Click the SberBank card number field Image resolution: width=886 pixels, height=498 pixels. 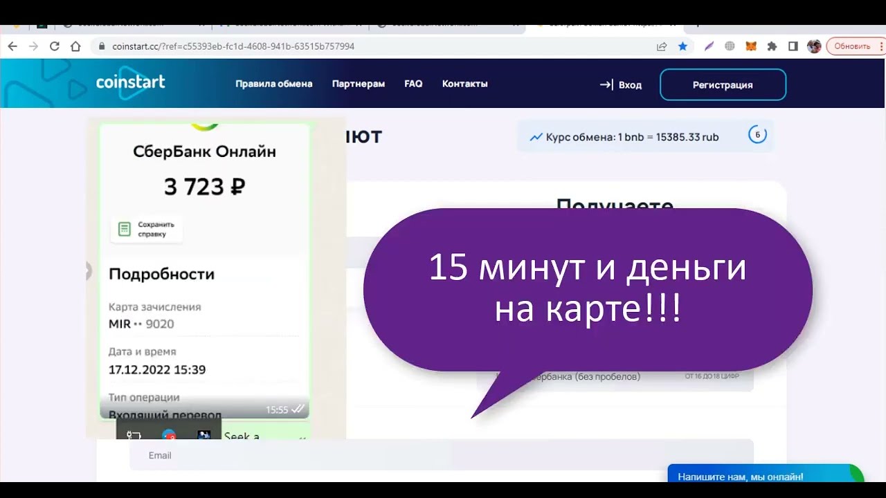coord(615,377)
